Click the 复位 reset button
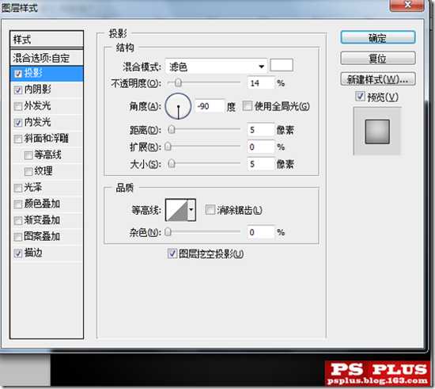The height and width of the screenshot is (389, 435). (378, 59)
